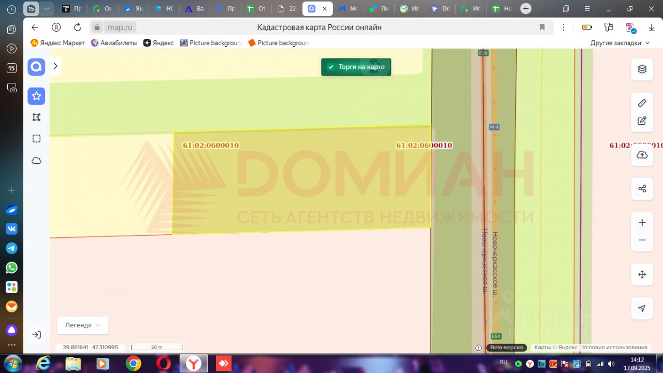The image size is (663, 373).
Task: Switch to the 'Ли' tab
Action: click(379, 9)
